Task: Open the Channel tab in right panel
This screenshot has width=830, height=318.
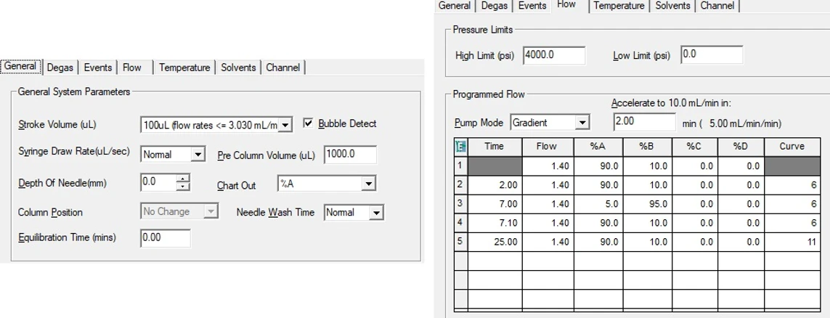Action: pos(717,6)
